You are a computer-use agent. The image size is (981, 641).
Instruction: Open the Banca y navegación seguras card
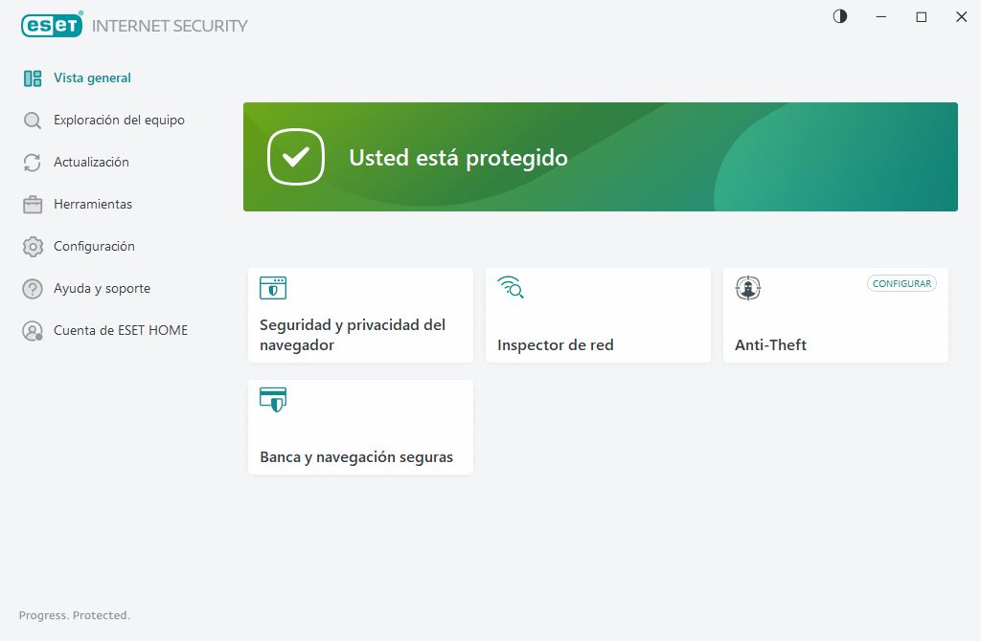[x=359, y=427]
